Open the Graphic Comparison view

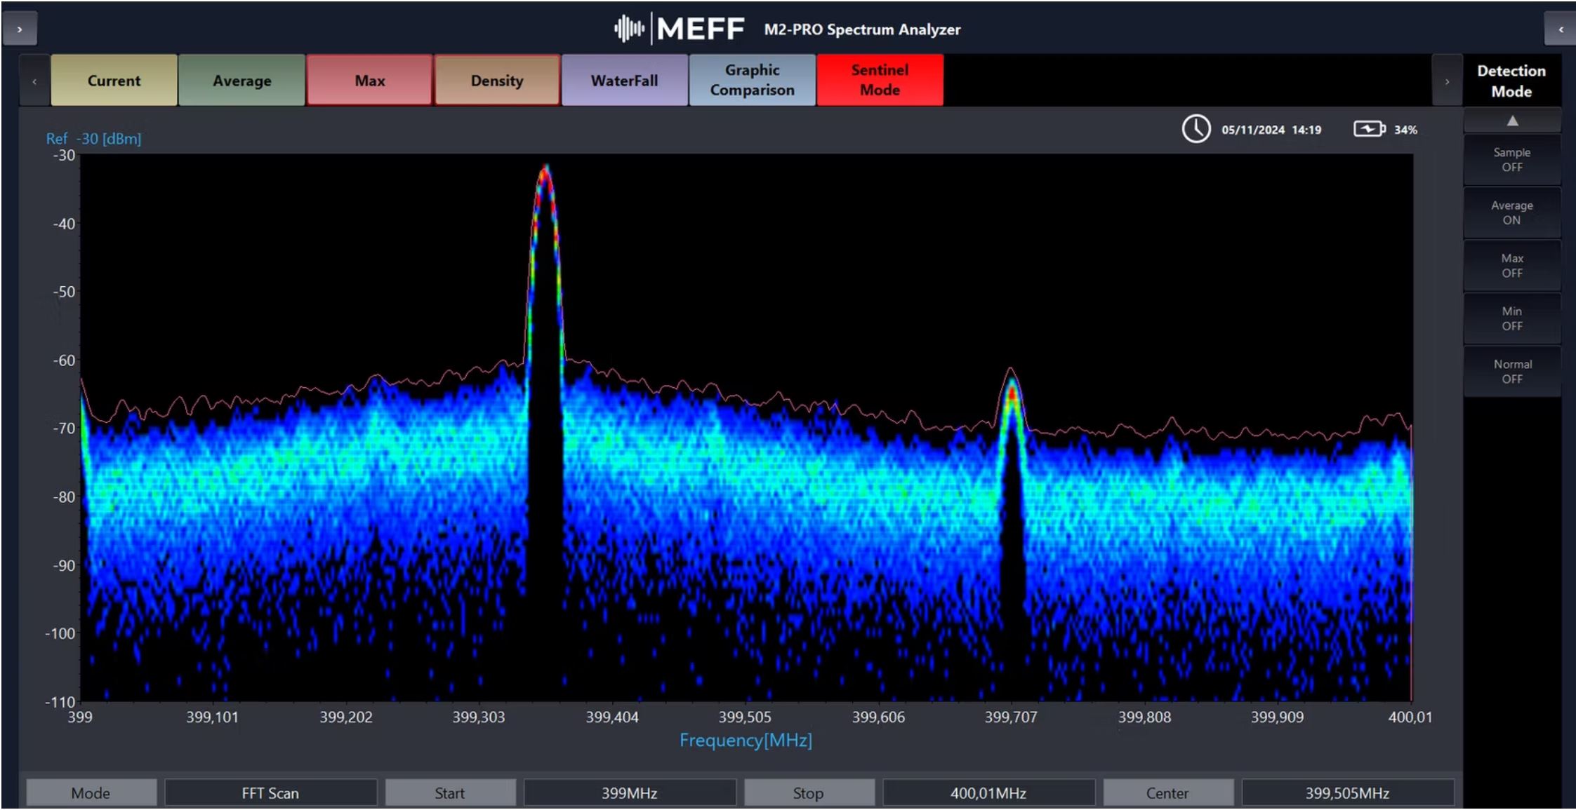[x=752, y=81]
